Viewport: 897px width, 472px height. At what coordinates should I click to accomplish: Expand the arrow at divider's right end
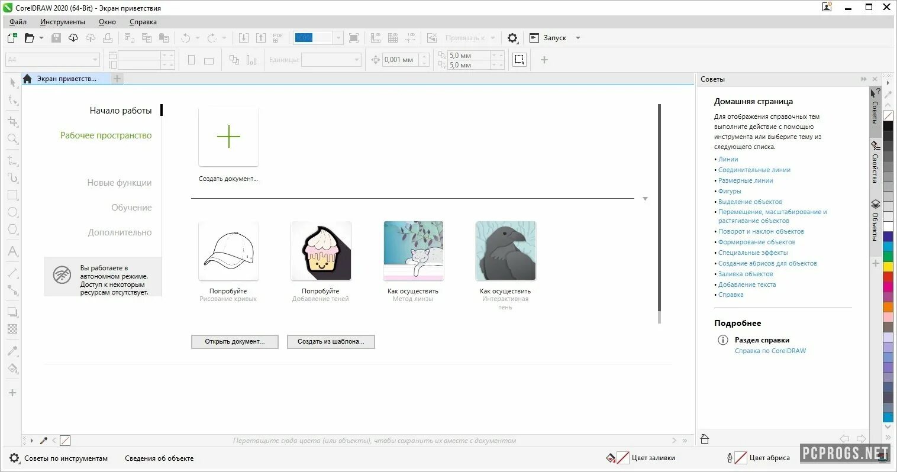645,199
